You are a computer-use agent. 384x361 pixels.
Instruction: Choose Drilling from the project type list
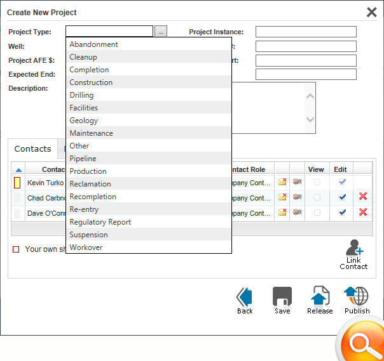pos(81,95)
